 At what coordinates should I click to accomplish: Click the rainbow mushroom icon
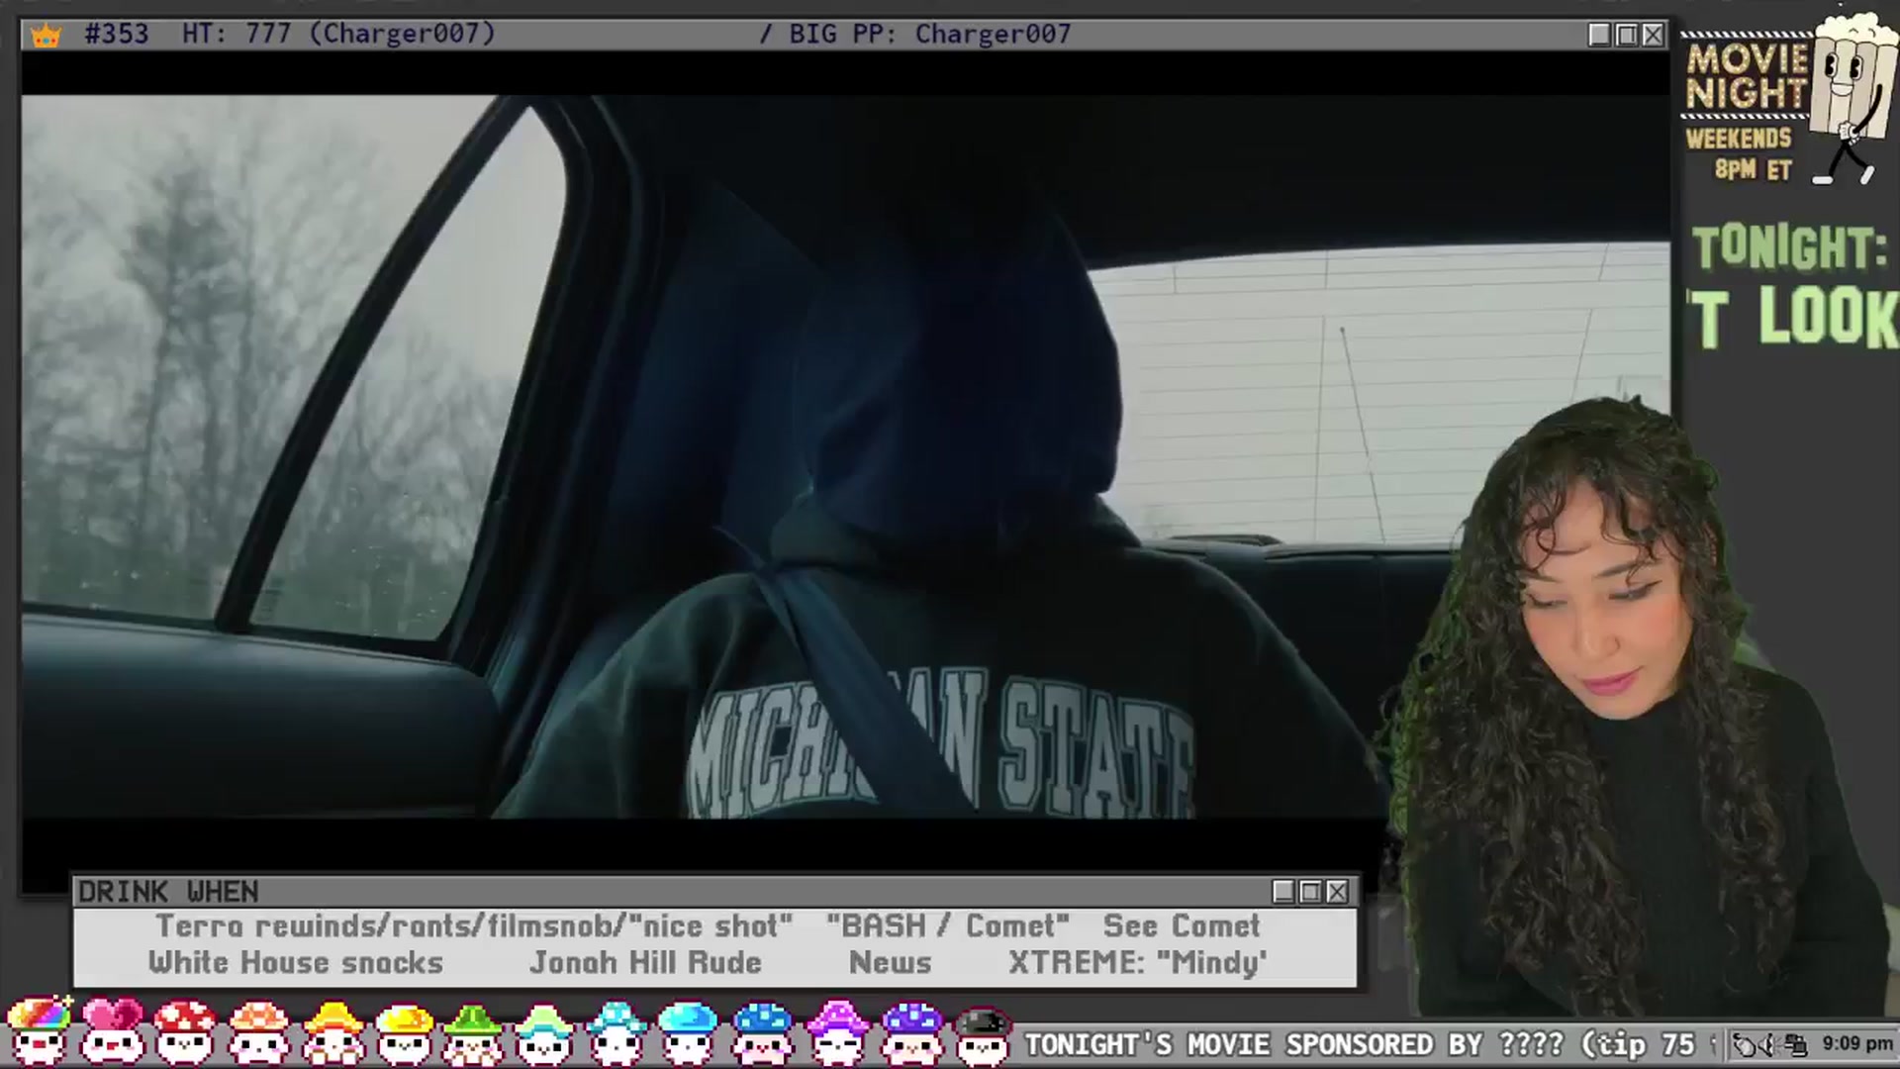tap(40, 1031)
